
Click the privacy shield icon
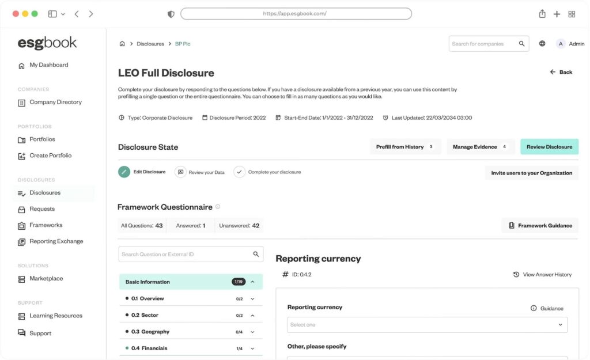tap(171, 14)
